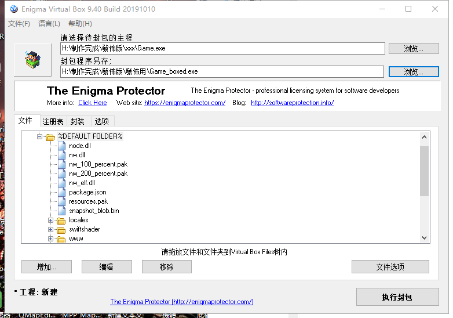Click the package.json file icon

point(61,192)
